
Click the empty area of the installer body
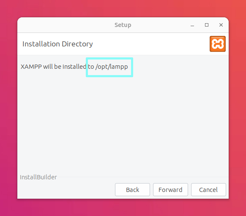pos(123,122)
